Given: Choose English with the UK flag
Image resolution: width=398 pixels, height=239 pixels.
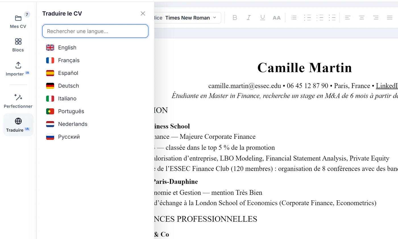Looking at the screenshot, I should point(95,48).
